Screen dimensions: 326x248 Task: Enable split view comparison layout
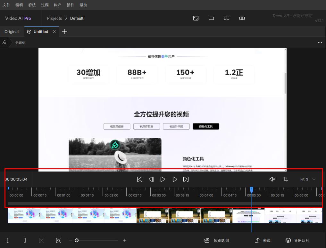tap(227, 18)
